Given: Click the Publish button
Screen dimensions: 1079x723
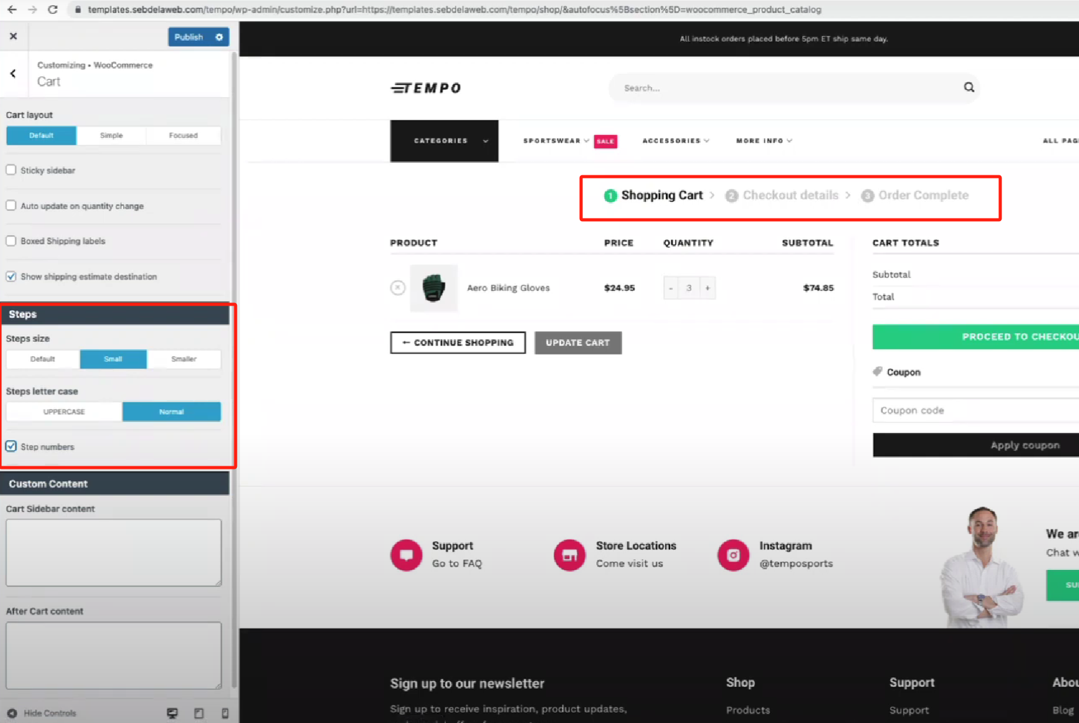Looking at the screenshot, I should 188,36.
